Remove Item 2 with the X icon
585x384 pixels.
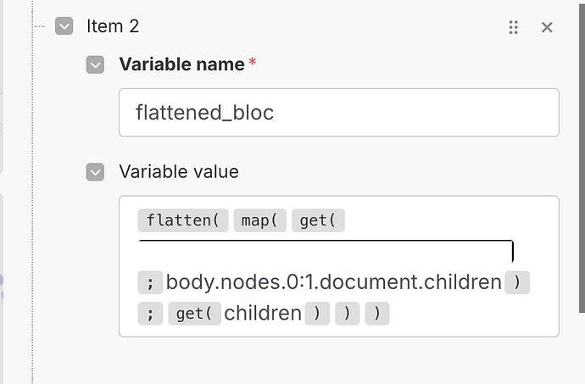[x=547, y=27]
